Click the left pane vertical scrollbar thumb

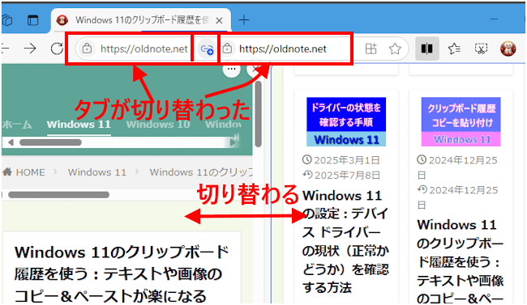click(258, 114)
